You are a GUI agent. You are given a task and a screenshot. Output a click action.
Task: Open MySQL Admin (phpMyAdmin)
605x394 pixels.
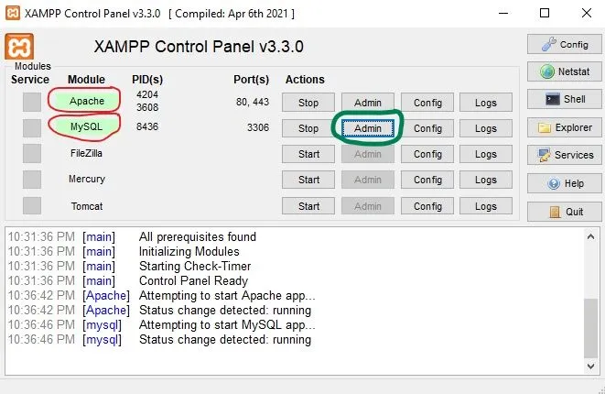[x=368, y=128]
